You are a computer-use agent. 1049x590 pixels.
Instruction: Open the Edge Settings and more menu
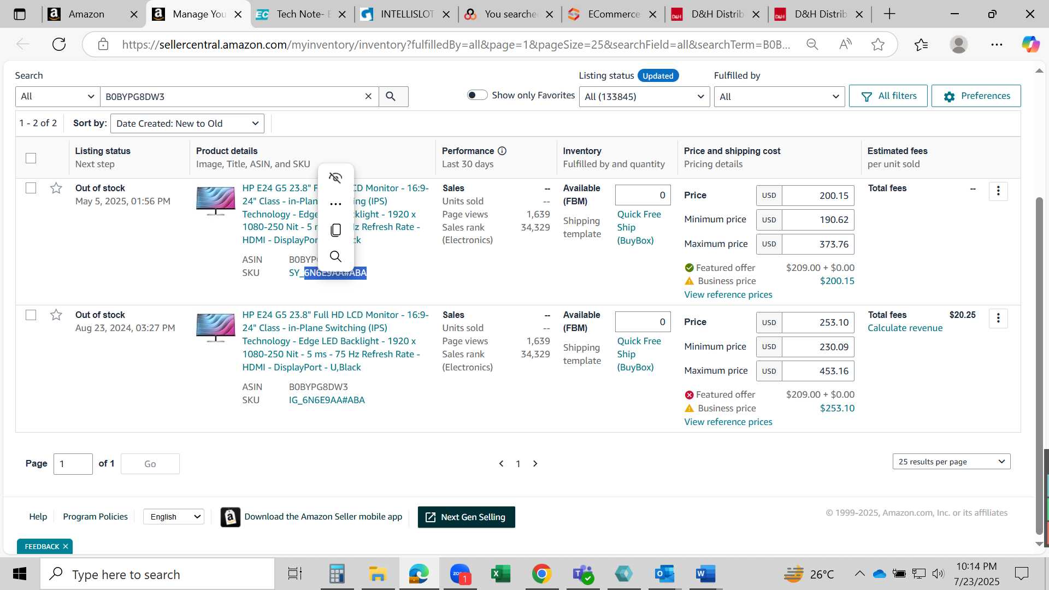[997, 44]
